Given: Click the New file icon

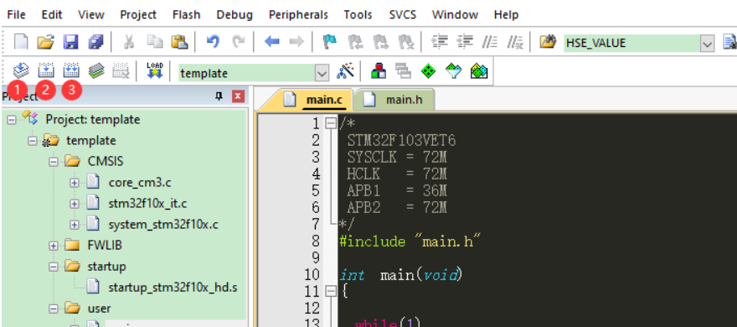Looking at the screenshot, I should [21, 43].
